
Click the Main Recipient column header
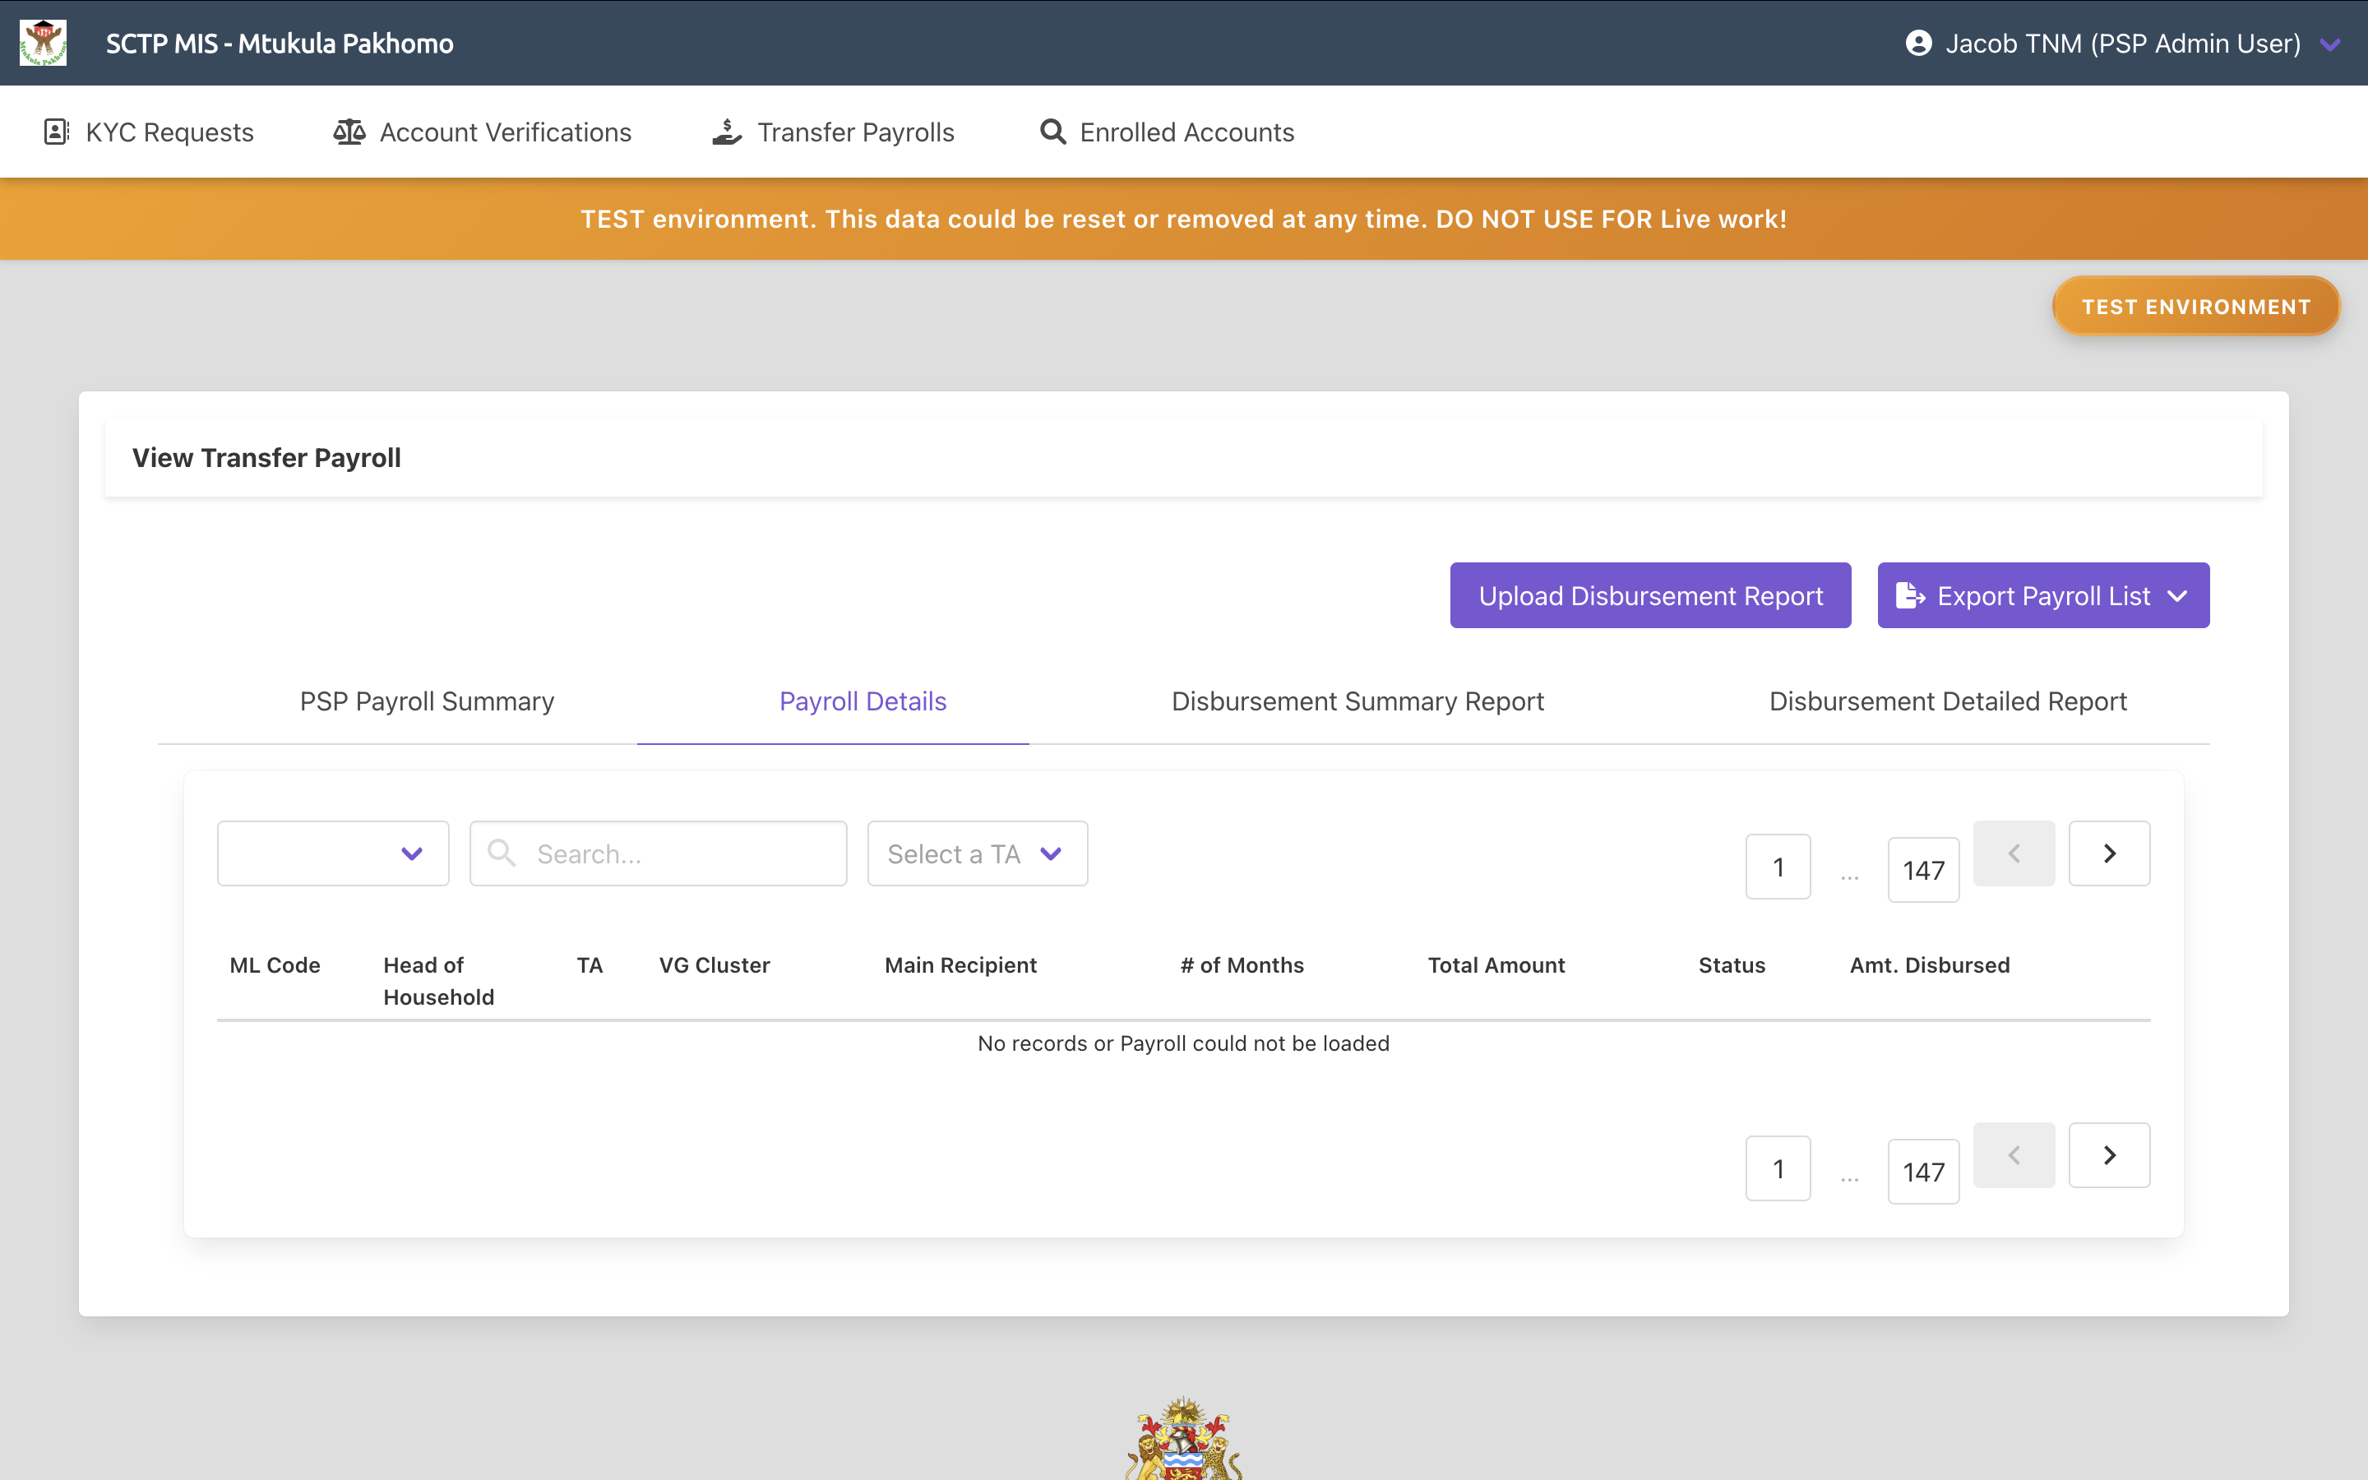pos(960,965)
